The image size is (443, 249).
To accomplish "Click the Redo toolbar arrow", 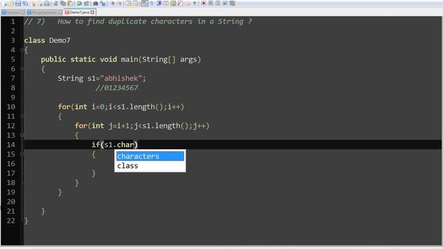I will 87,3.
